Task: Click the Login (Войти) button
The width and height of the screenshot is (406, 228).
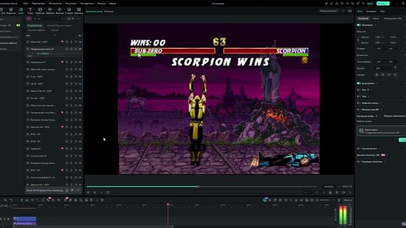Action: pos(370,3)
